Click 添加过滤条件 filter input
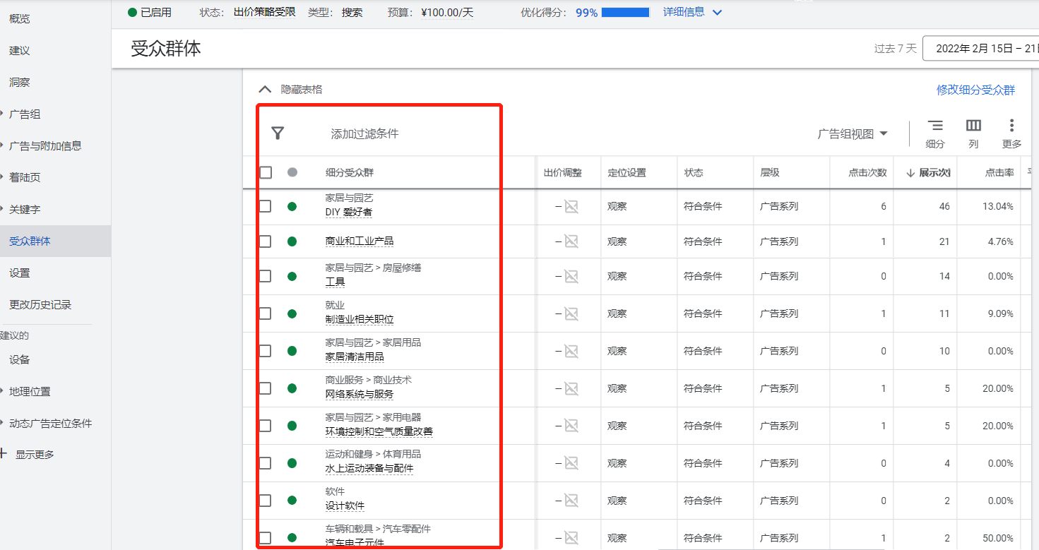The width and height of the screenshot is (1039, 550). pos(365,133)
